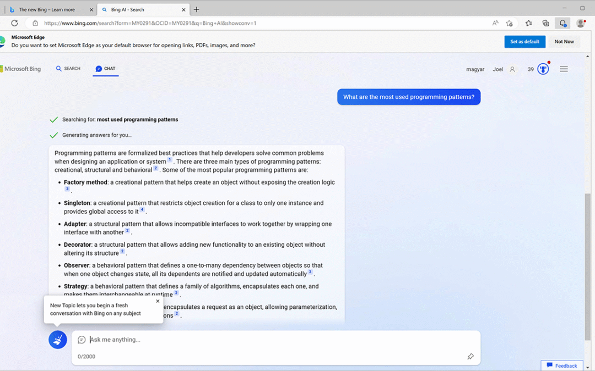This screenshot has height=371, width=595.
Task: Open the Collections icon in toolbar
Action: tap(545, 23)
